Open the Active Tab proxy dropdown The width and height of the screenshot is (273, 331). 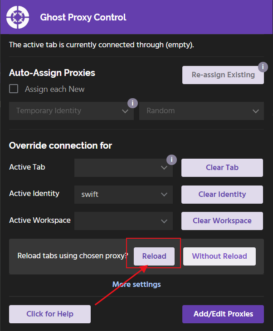(123, 168)
